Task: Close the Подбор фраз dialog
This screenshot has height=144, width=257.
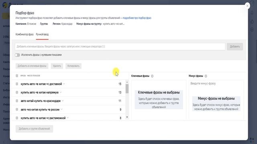Action: (x=247, y=6)
